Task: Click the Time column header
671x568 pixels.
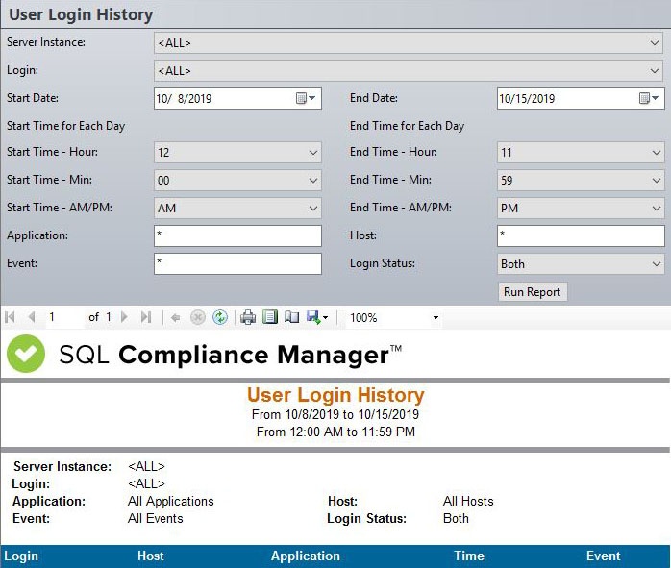Action: (x=468, y=556)
